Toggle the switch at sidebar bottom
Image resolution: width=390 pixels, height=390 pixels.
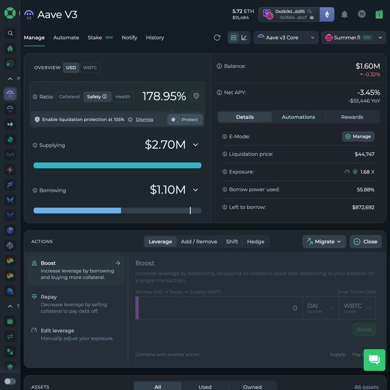coord(10,381)
